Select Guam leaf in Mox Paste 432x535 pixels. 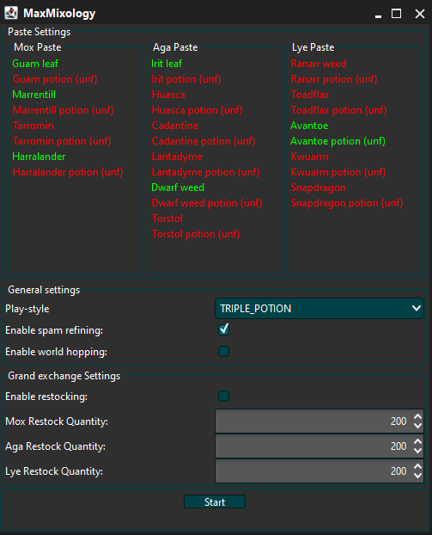[x=35, y=64]
